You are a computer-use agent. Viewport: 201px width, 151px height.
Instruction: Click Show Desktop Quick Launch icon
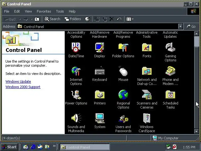26,147
